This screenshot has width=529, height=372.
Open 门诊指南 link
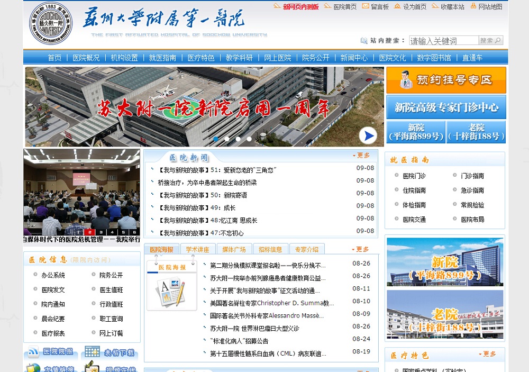472,176
